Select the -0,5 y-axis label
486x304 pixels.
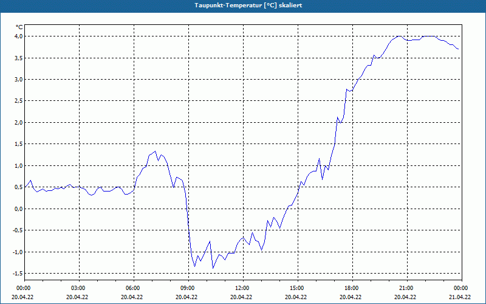(18, 230)
